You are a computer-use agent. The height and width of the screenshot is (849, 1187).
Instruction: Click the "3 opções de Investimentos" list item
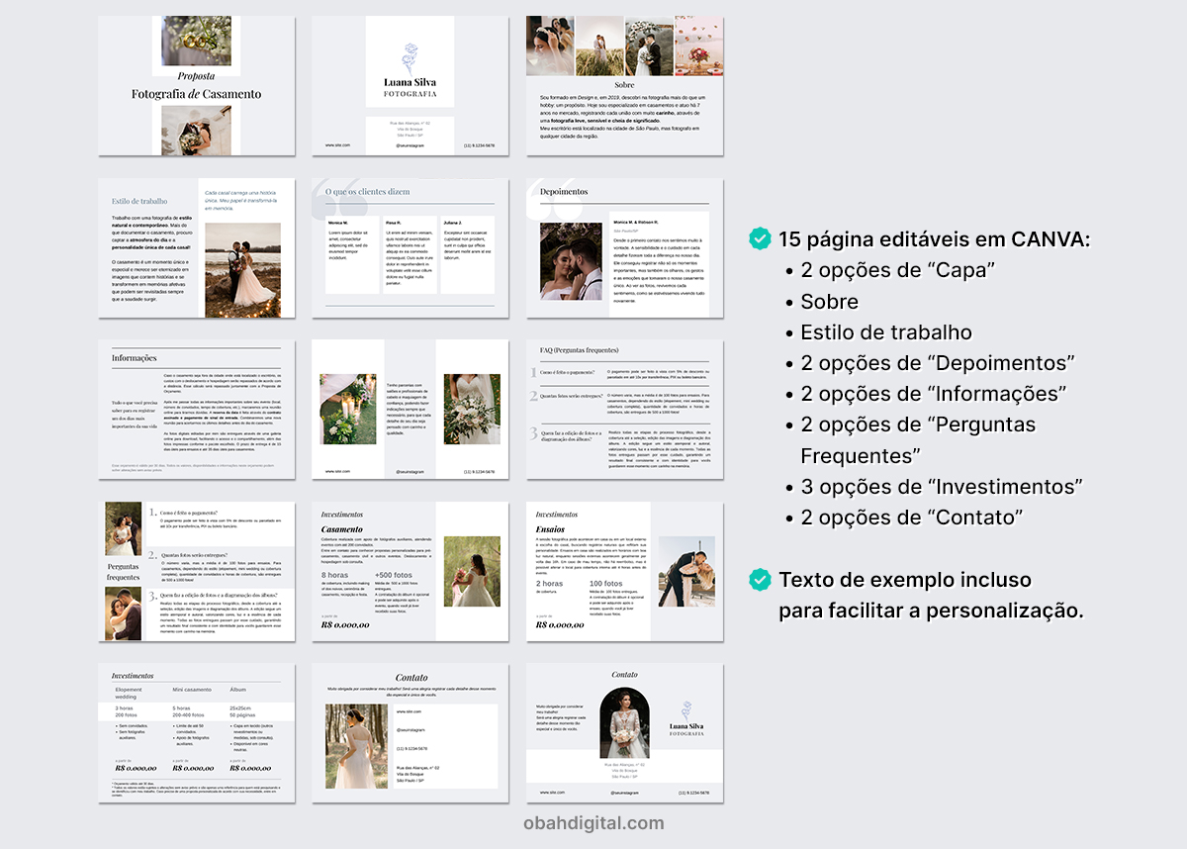click(941, 487)
